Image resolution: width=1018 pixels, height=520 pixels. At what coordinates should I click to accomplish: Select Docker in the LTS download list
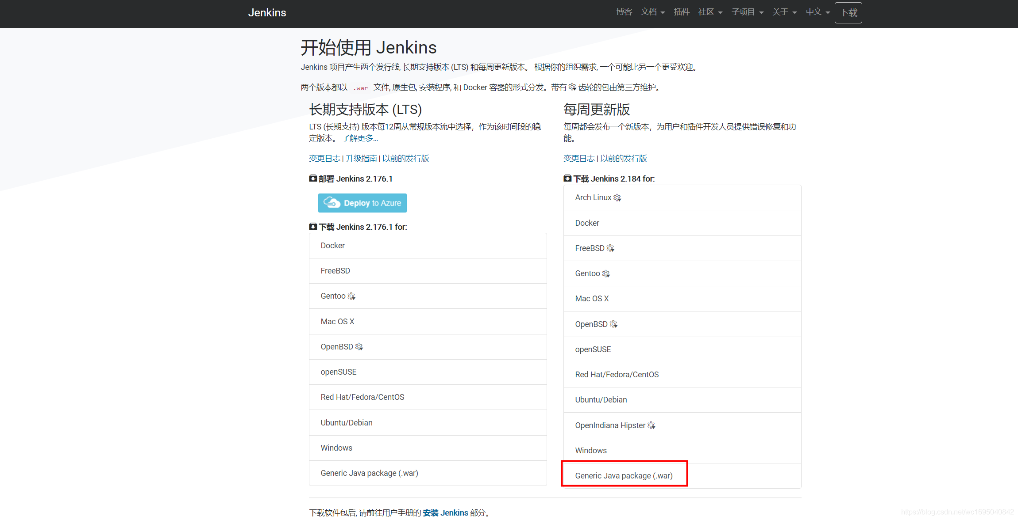tap(428, 246)
